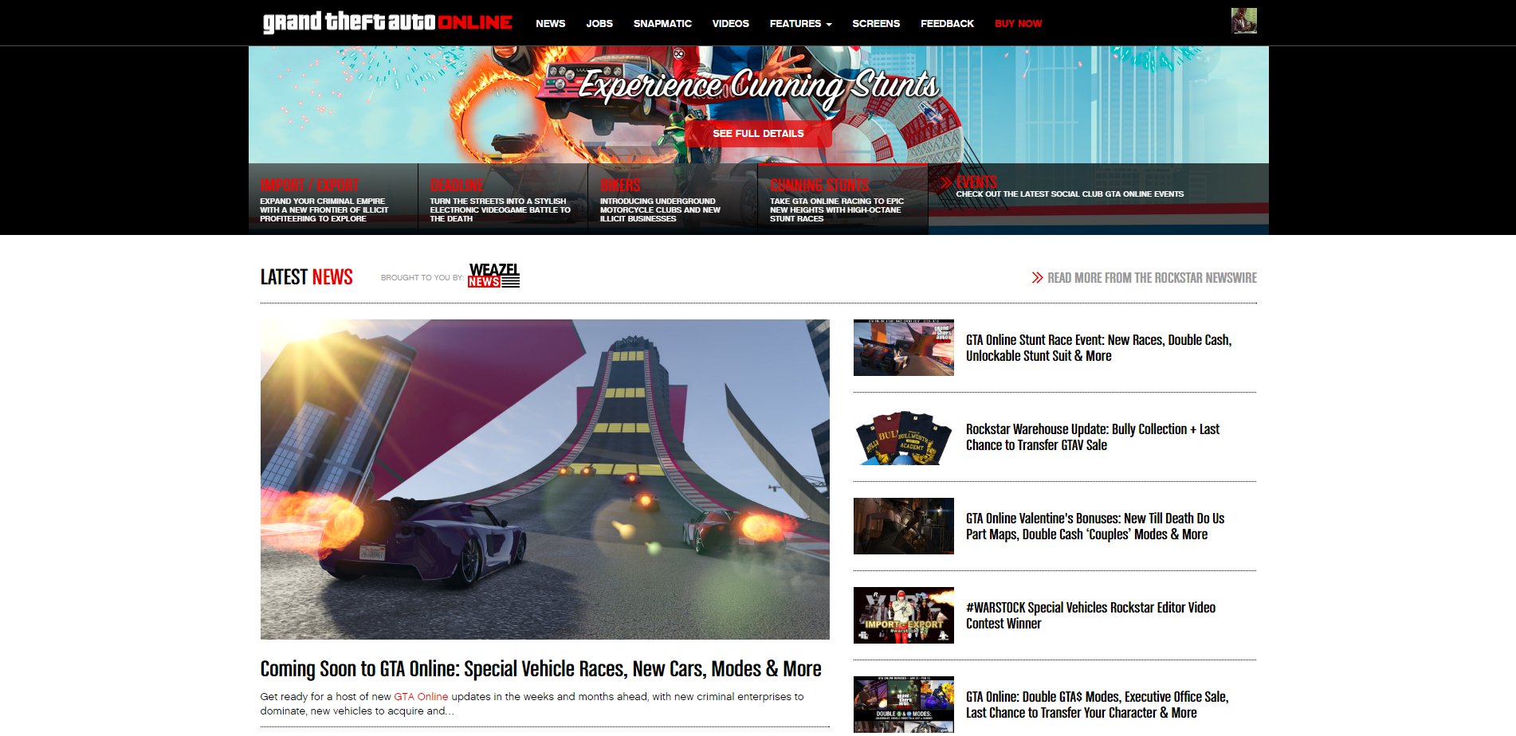Open the Valentine's Bonuses thumbnail
This screenshot has height=736, width=1516.
click(903, 527)
